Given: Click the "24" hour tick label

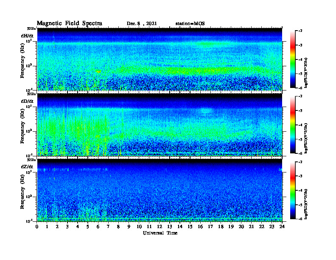Looking at the screenshot, I should coord(282,226).
